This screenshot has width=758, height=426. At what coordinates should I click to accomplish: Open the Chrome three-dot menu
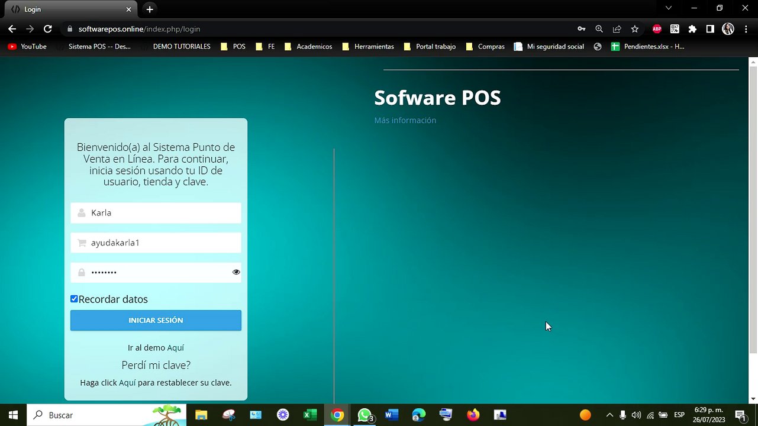746,28
